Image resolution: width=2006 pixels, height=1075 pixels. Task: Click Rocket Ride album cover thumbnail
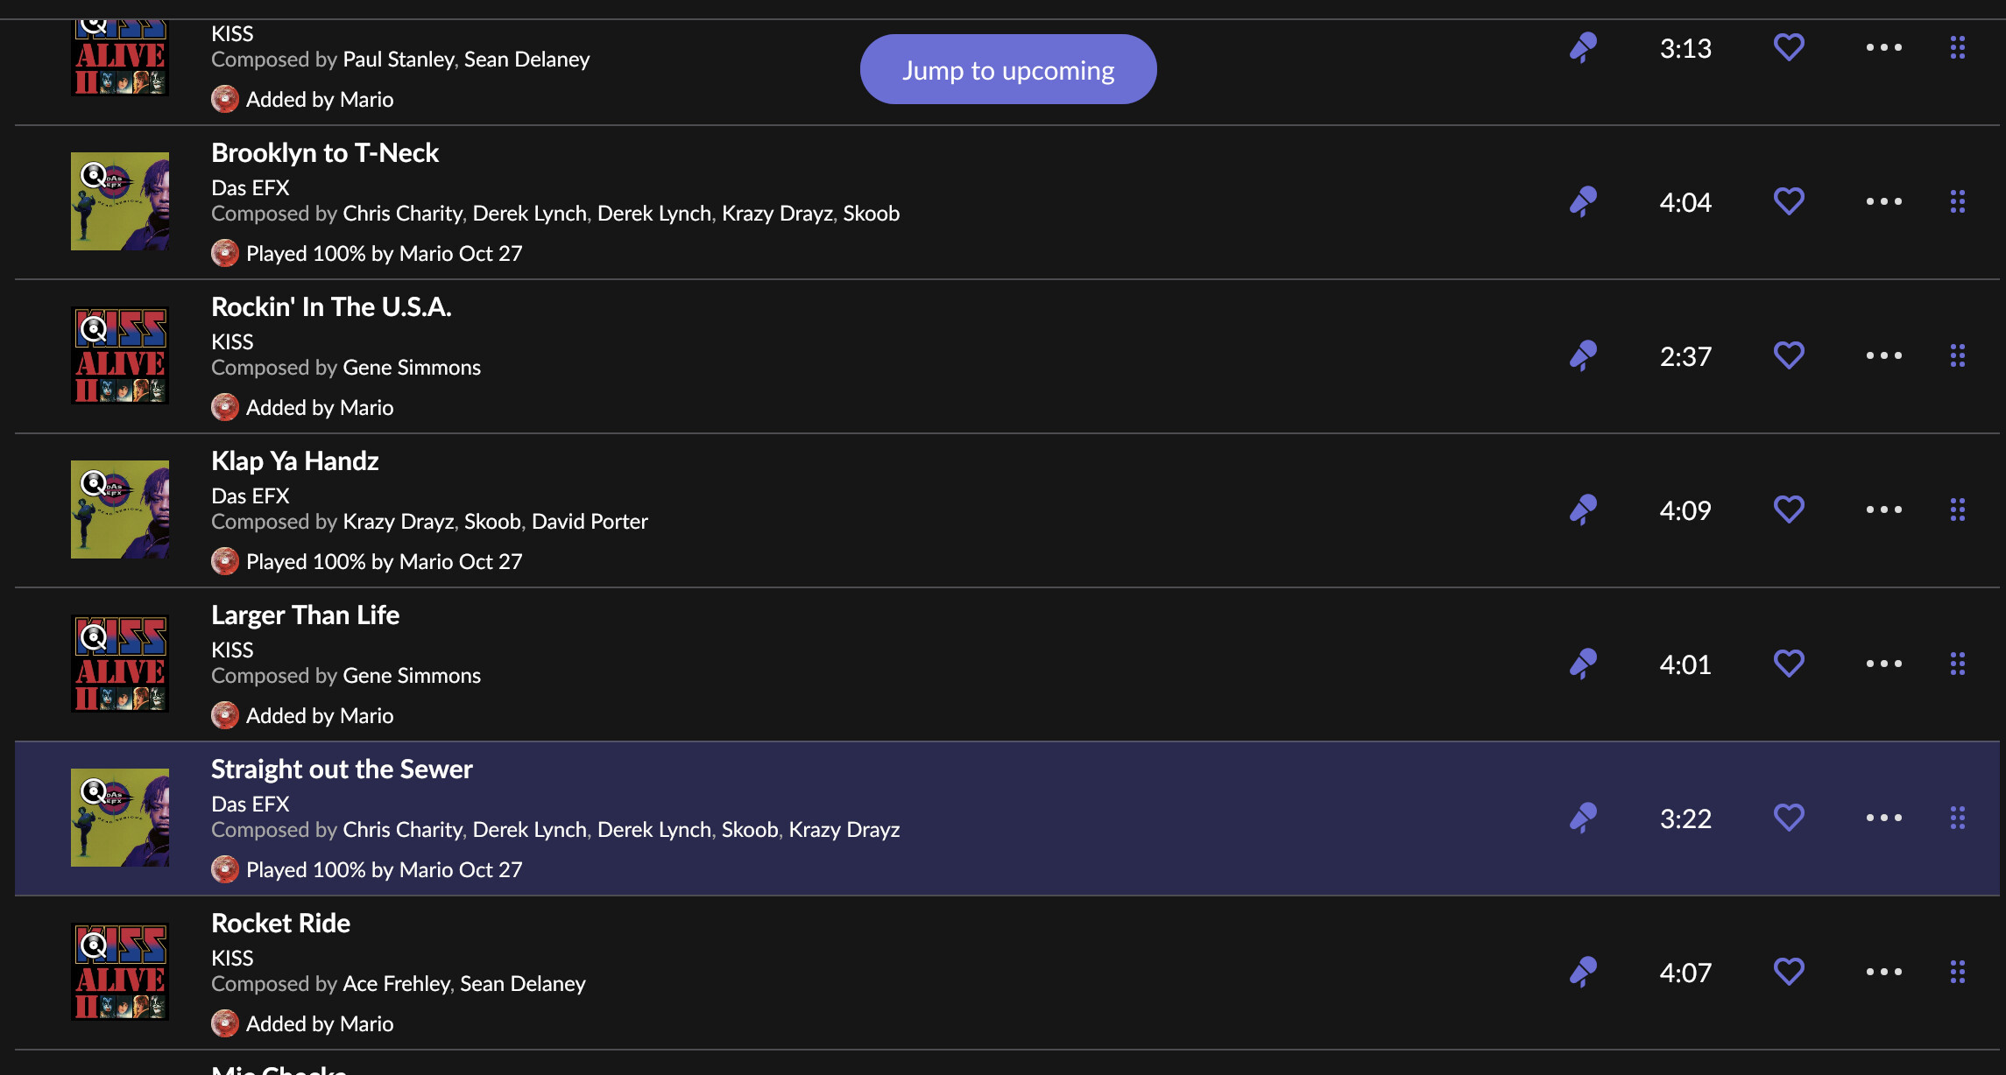point(120,972)
